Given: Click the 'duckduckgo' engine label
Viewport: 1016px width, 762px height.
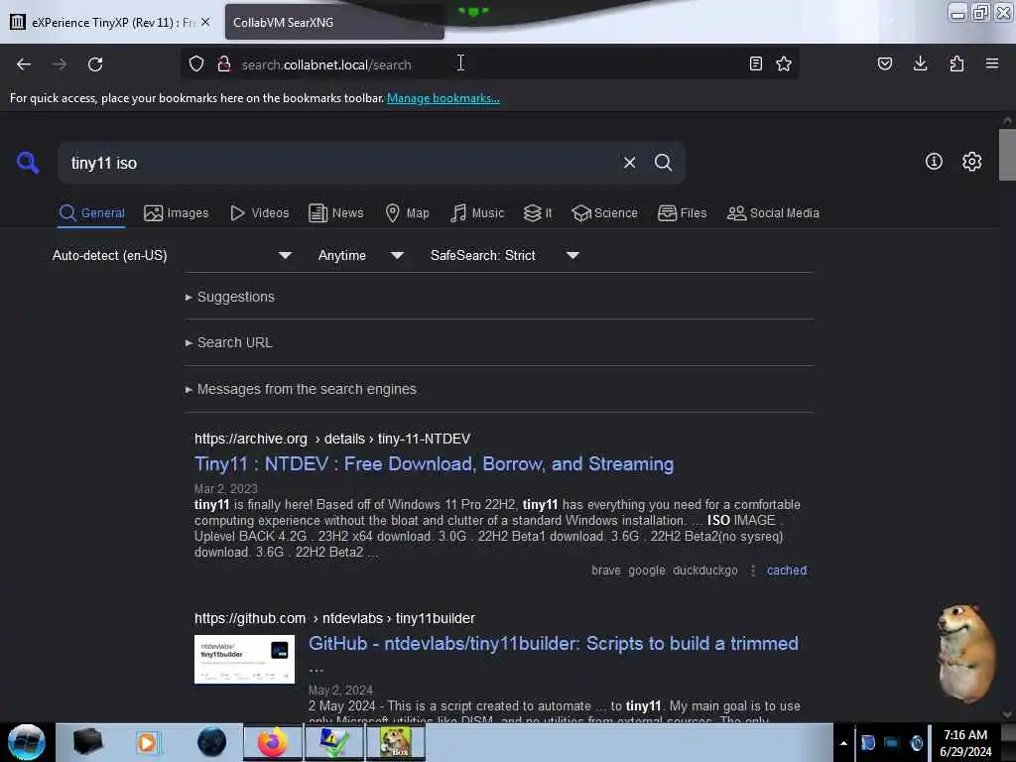Looking at the screenshot, I should click(x=705, y=571).
